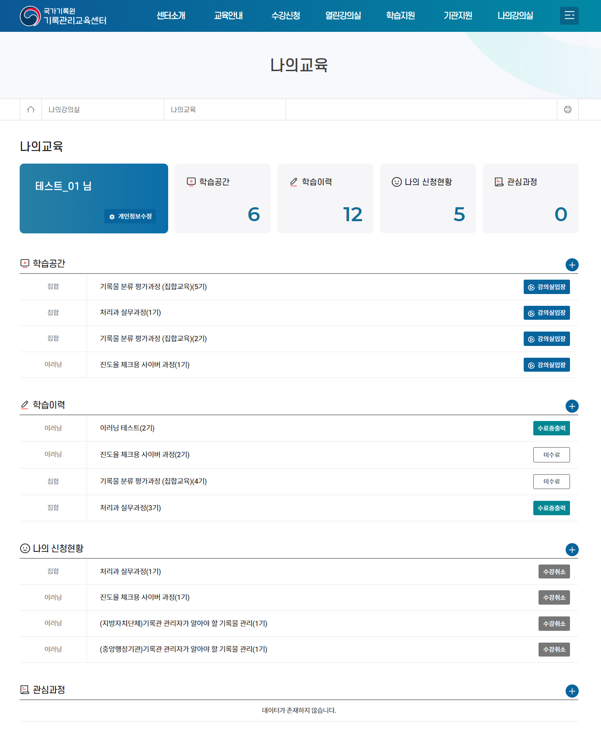Print certificate for 이러닝 테스트(2기)
The height and width of the screenshot is (739, 601).
coord(552,428)
